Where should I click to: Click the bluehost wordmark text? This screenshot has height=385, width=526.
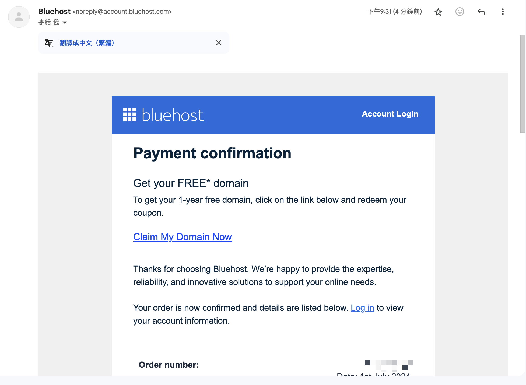(x=173, y=115)
